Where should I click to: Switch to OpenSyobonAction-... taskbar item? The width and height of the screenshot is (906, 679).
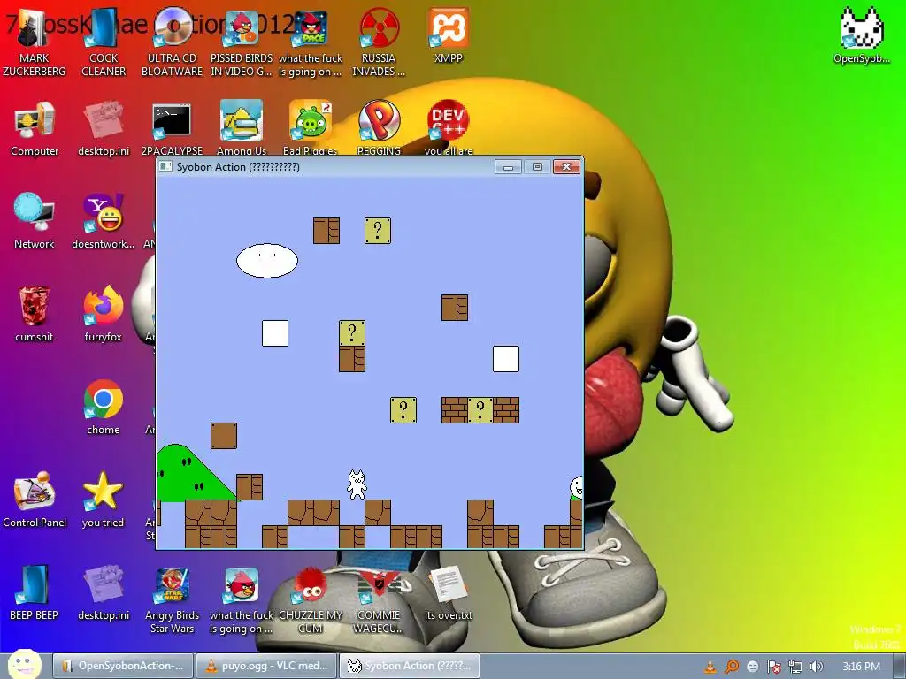tap(122, 666)
